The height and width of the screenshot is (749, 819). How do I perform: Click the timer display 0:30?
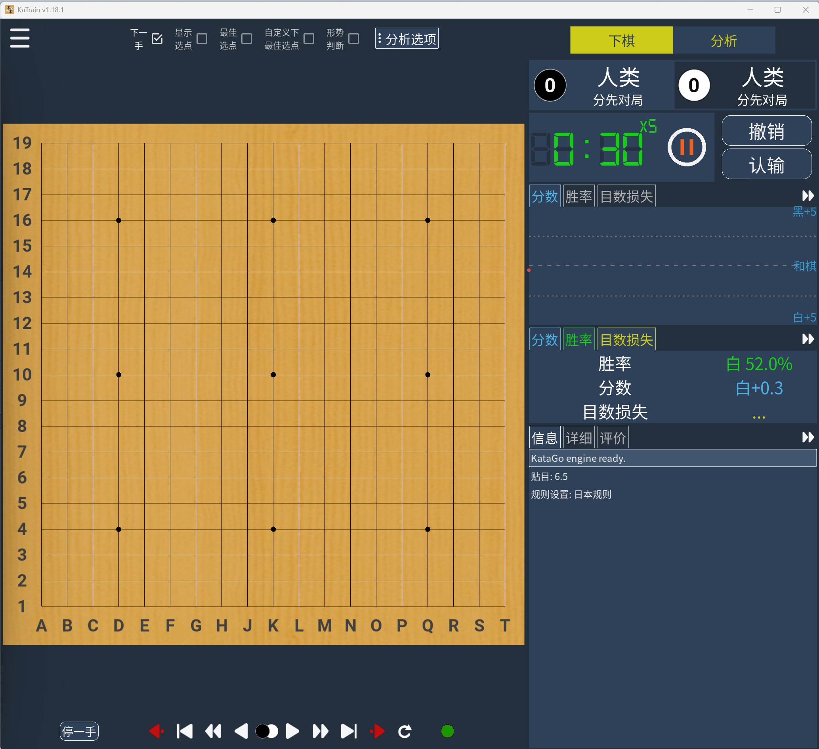(x=587, y=149)
